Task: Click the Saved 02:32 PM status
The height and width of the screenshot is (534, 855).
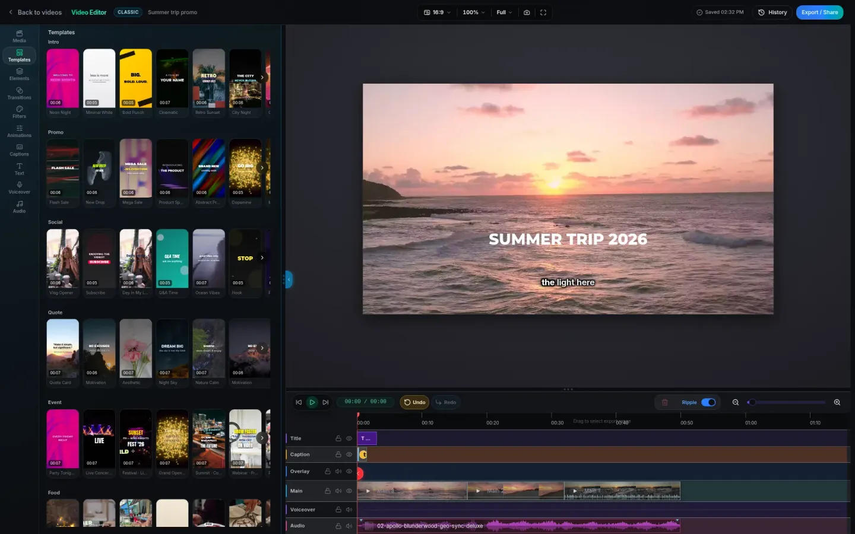Action: (x=720, y=12)
